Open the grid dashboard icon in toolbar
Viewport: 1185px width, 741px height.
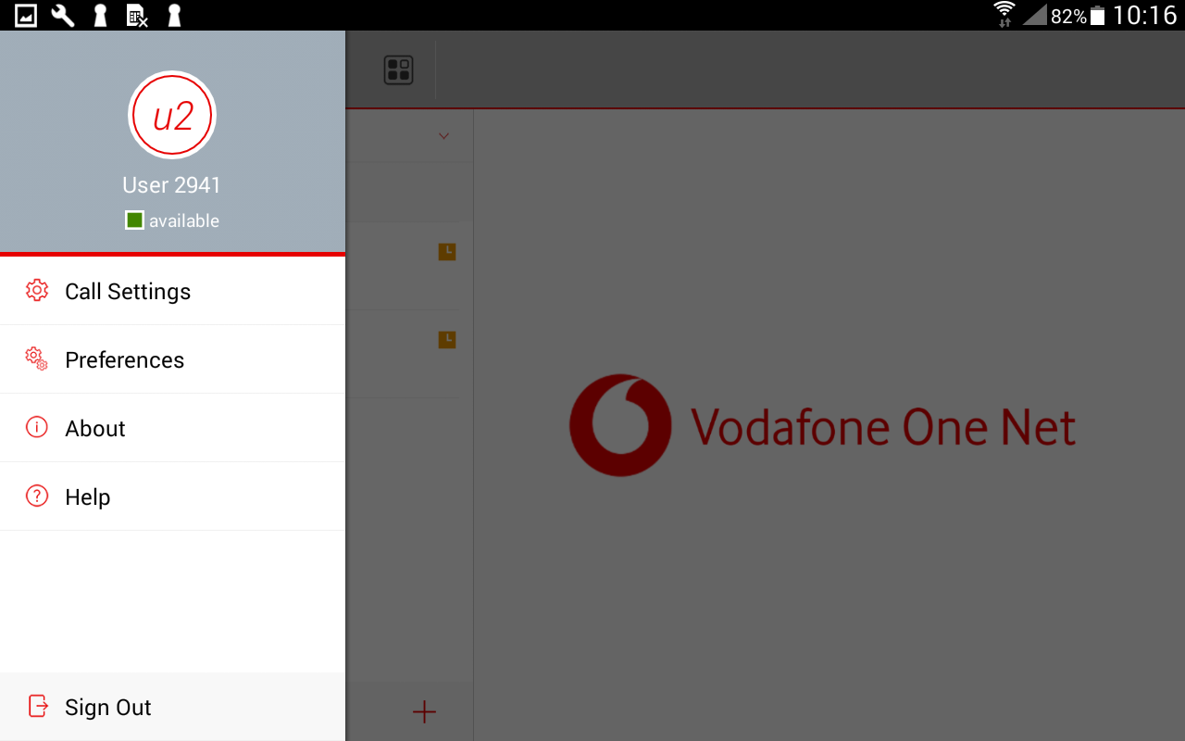point(398,70)
